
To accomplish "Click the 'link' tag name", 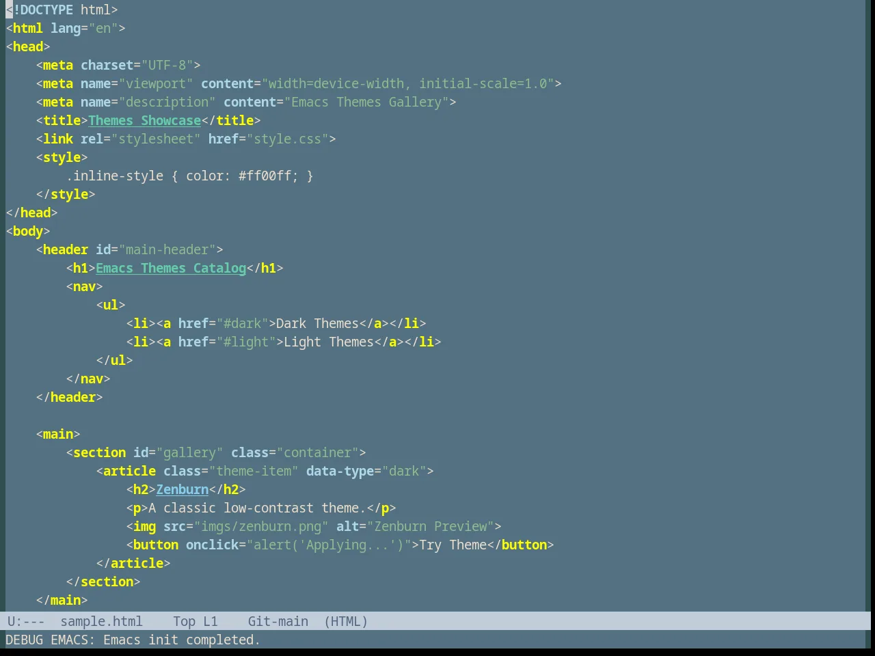I will [x=58, y=139].
